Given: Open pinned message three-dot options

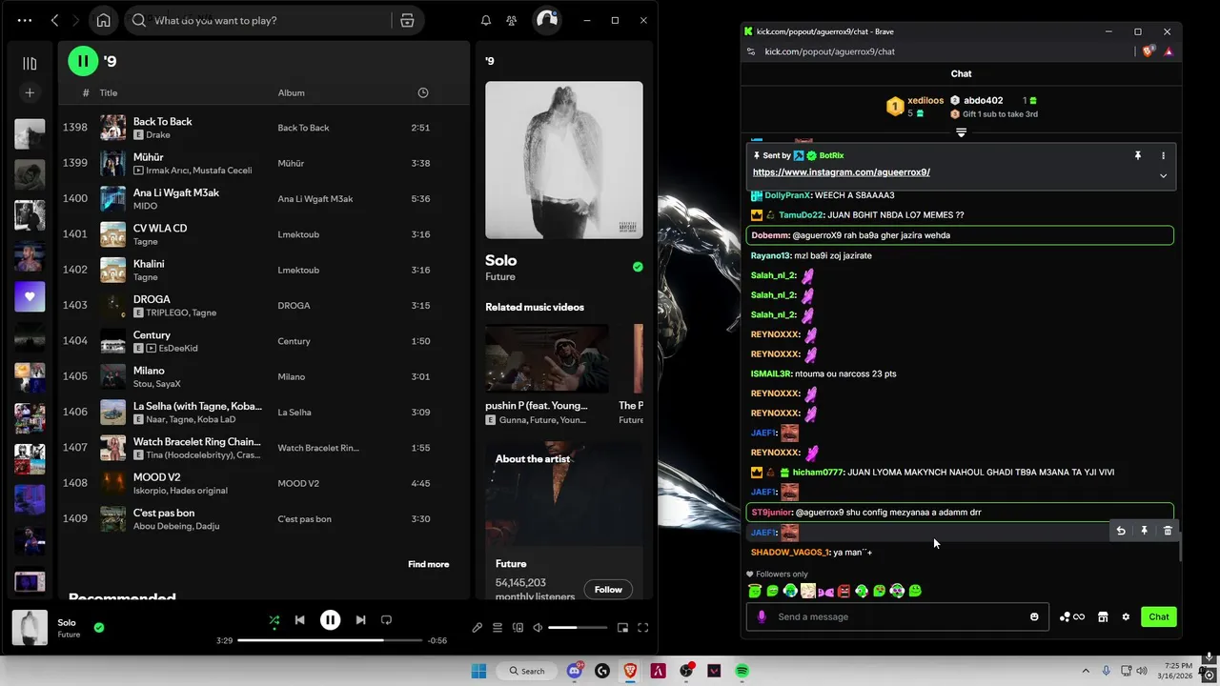Looking at the screenshot, I should coord(1163,155).
